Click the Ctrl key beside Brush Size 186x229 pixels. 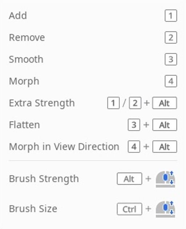pos(129,209)
